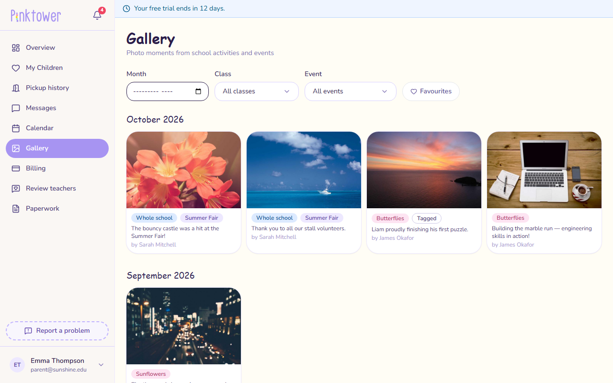
Task: Click the clock icon in trial banner
Action: point(126,9)
